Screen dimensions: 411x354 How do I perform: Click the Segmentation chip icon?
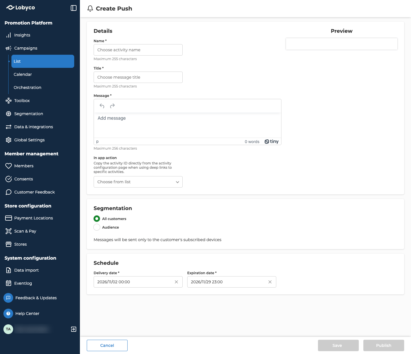click(x=9, y=114)
